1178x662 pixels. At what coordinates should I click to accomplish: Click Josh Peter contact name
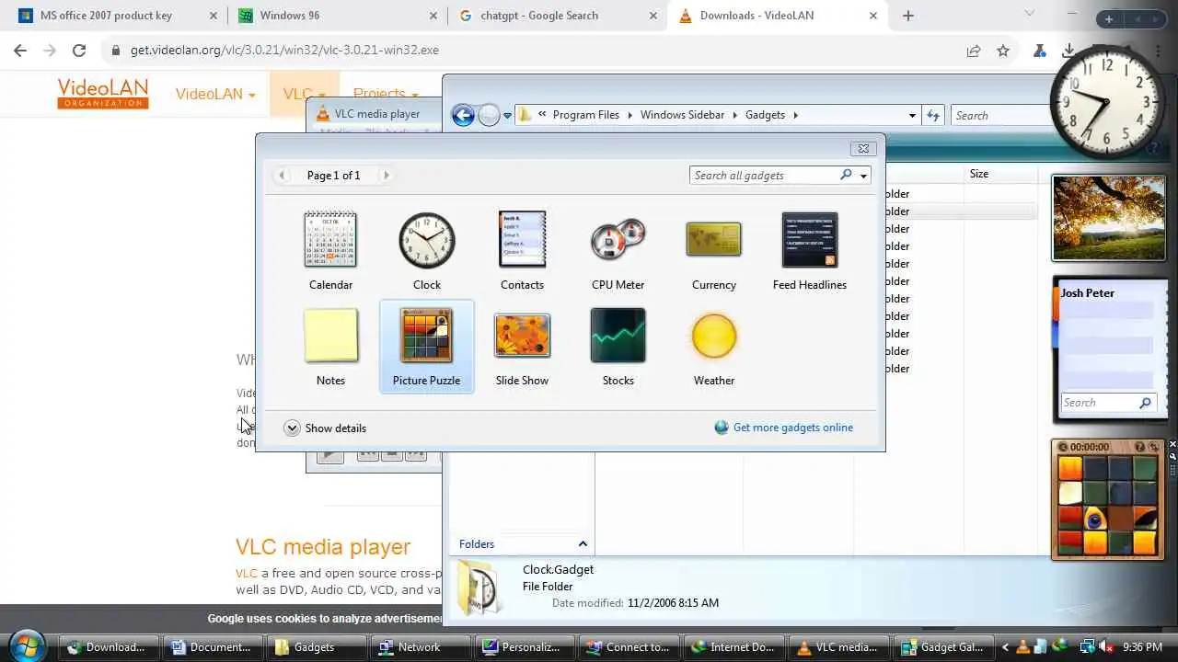[1088, 292]
